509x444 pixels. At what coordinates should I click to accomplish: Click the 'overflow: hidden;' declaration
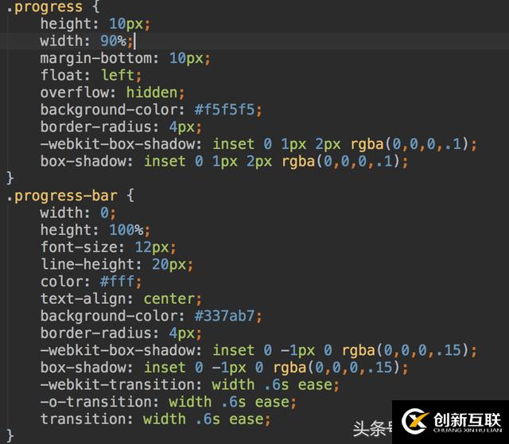click(112, 92)
